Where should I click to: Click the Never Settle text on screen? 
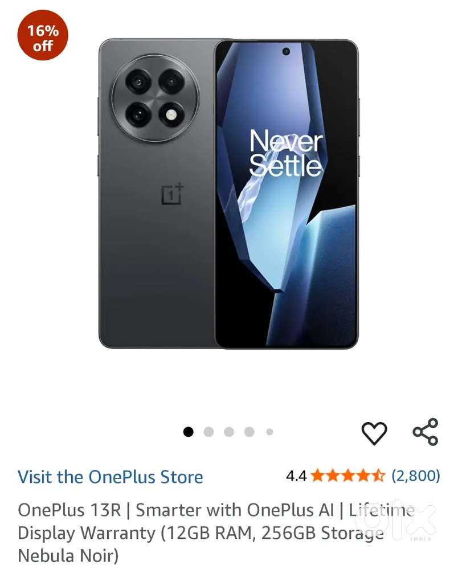coord(286,153)
